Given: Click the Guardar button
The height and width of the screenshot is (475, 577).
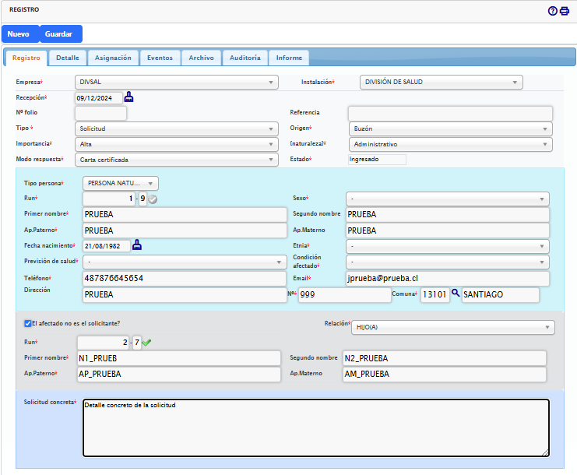Looking at the screenshot, I should point(61,33).
